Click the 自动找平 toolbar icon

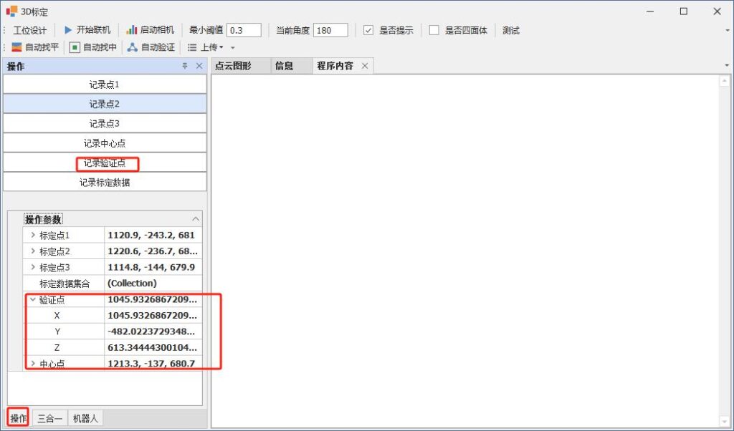(x=16, y=47)
